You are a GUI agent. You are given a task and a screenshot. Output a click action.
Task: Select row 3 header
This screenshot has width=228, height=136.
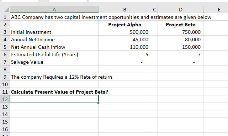(x=5, y=32)
